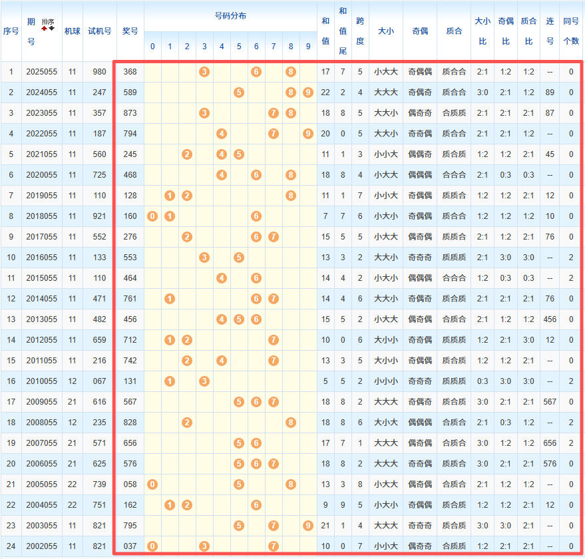Click consecutive number 567 cell in row 2009055

coord(550,402)
